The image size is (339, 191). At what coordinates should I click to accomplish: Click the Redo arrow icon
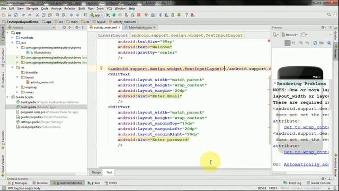[30, 15]
